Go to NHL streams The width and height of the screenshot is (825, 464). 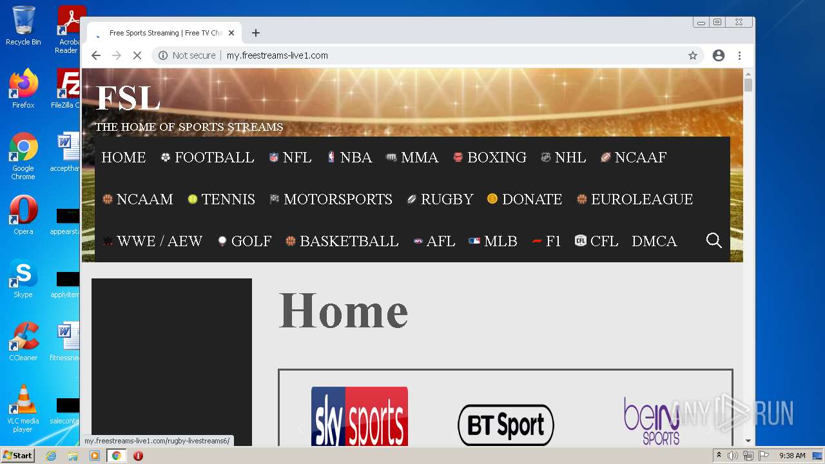563,157
